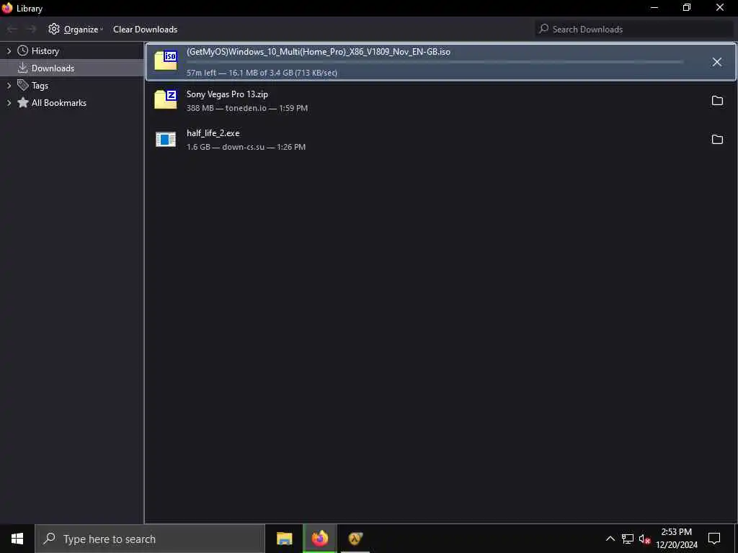
Task: Clear Downloads list
Action: 145,29
